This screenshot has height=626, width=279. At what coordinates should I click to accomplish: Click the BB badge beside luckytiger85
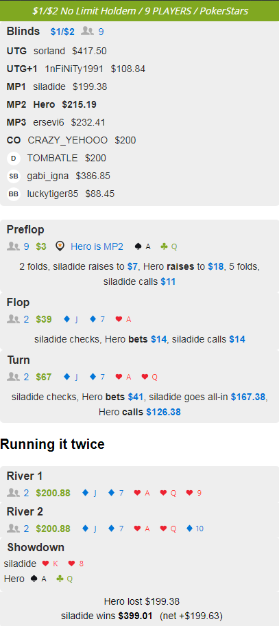point(14,194)
